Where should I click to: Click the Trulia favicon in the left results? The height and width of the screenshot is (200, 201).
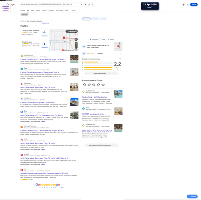click(22, 69)
